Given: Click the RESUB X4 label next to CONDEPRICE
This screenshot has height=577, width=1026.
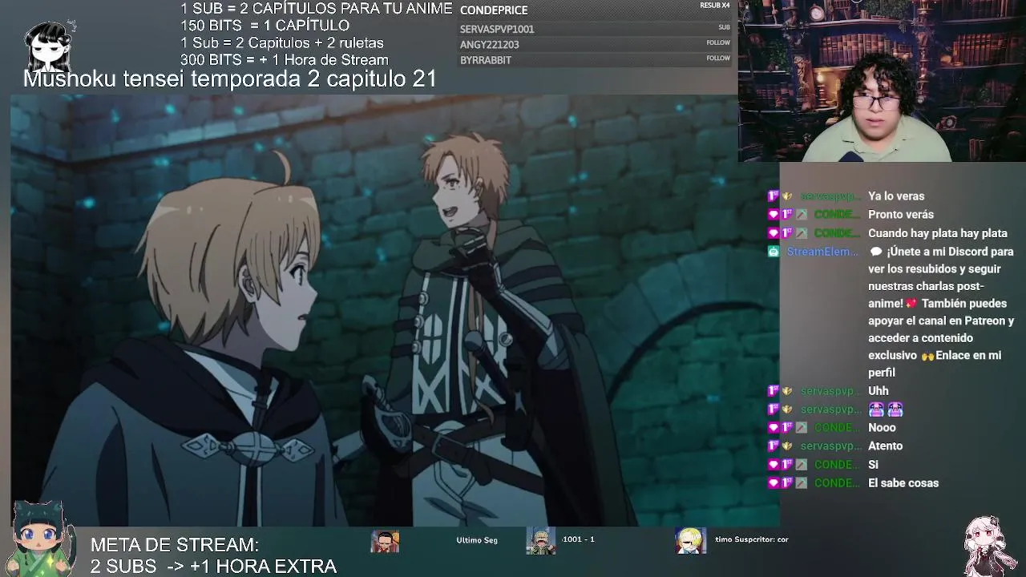Looking at the screenshot, I should pyautogui.click(x=715, y=6).
